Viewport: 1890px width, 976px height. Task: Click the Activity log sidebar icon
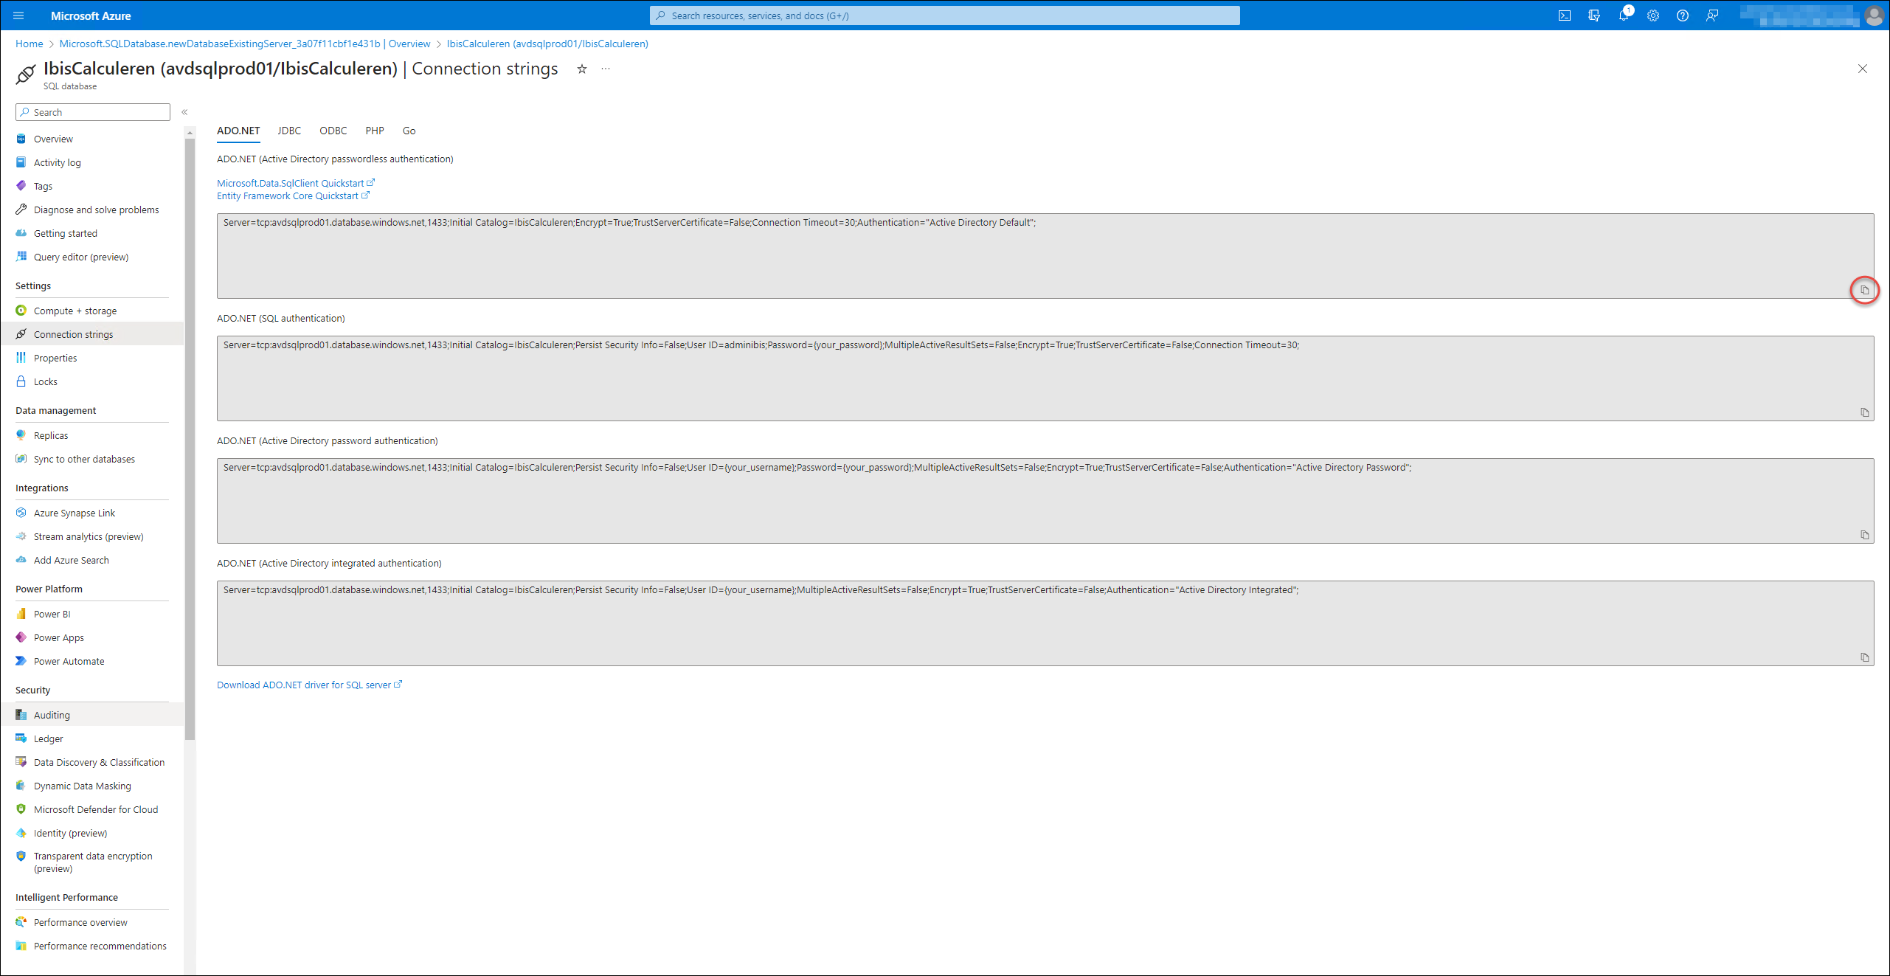pos(20,163)
